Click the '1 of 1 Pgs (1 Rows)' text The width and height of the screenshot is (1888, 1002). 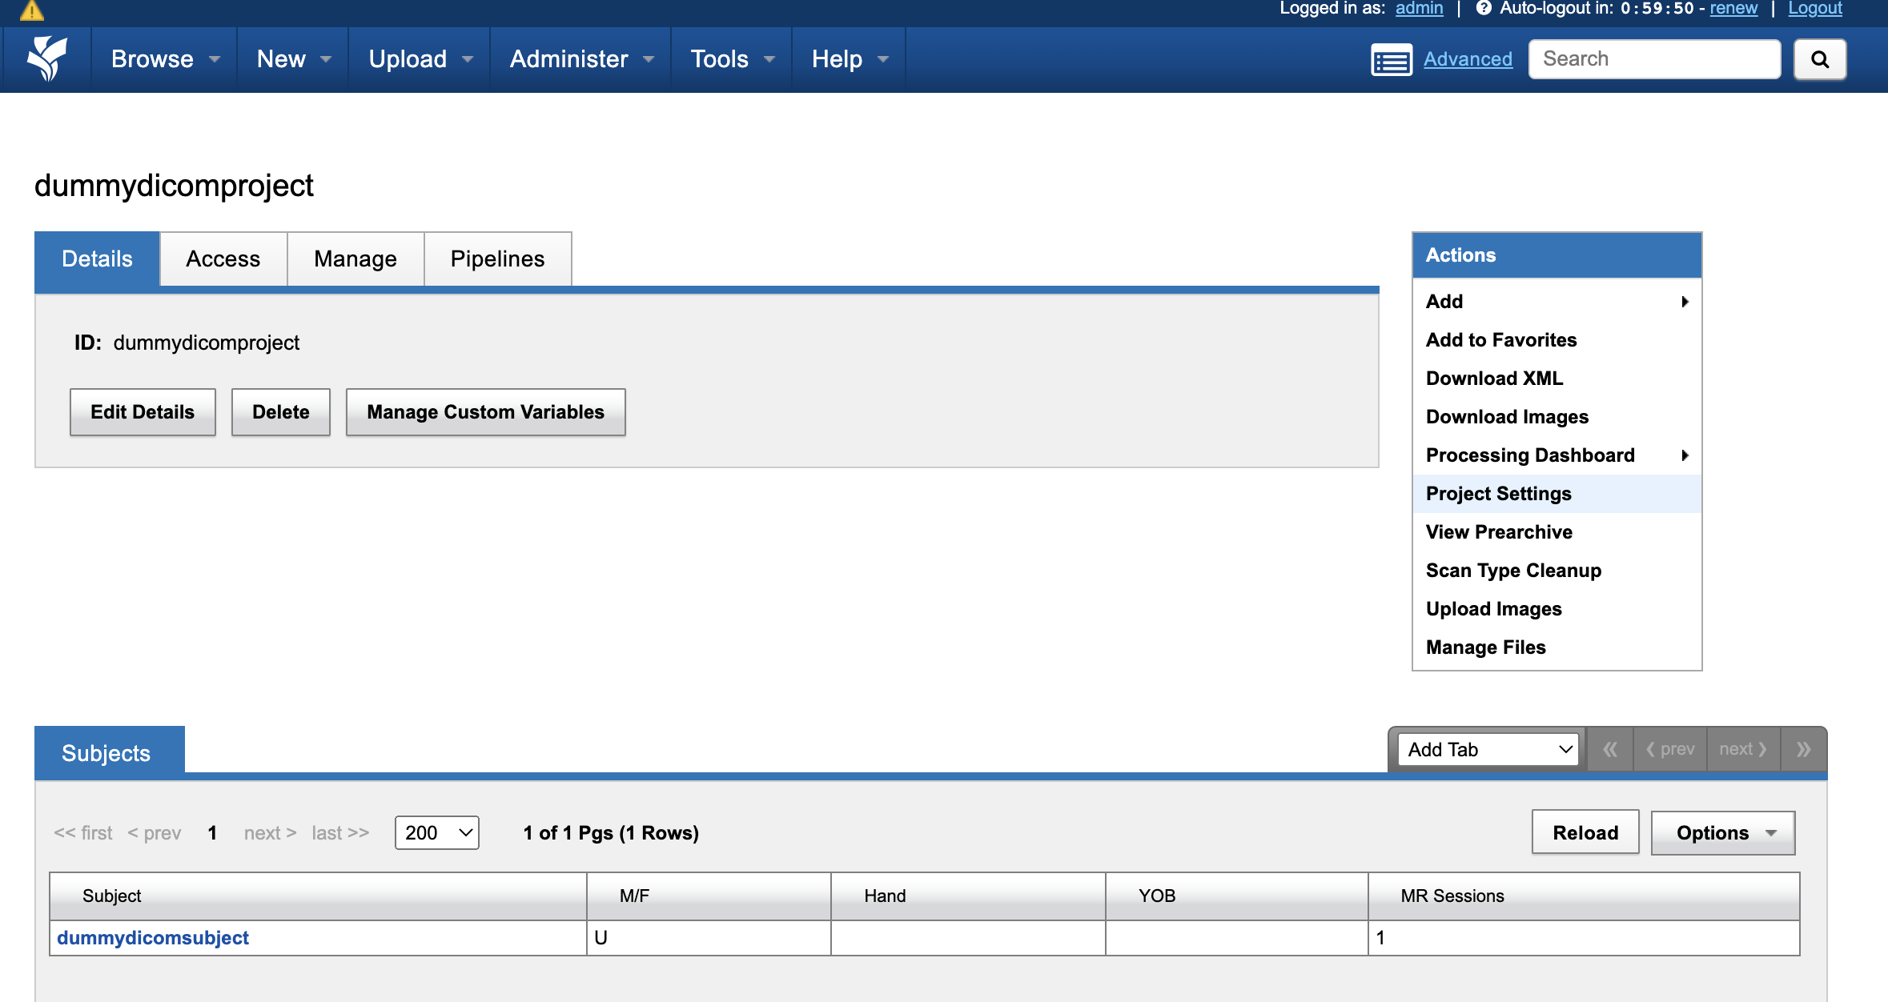pyautogui.click(x=611, y=833)
